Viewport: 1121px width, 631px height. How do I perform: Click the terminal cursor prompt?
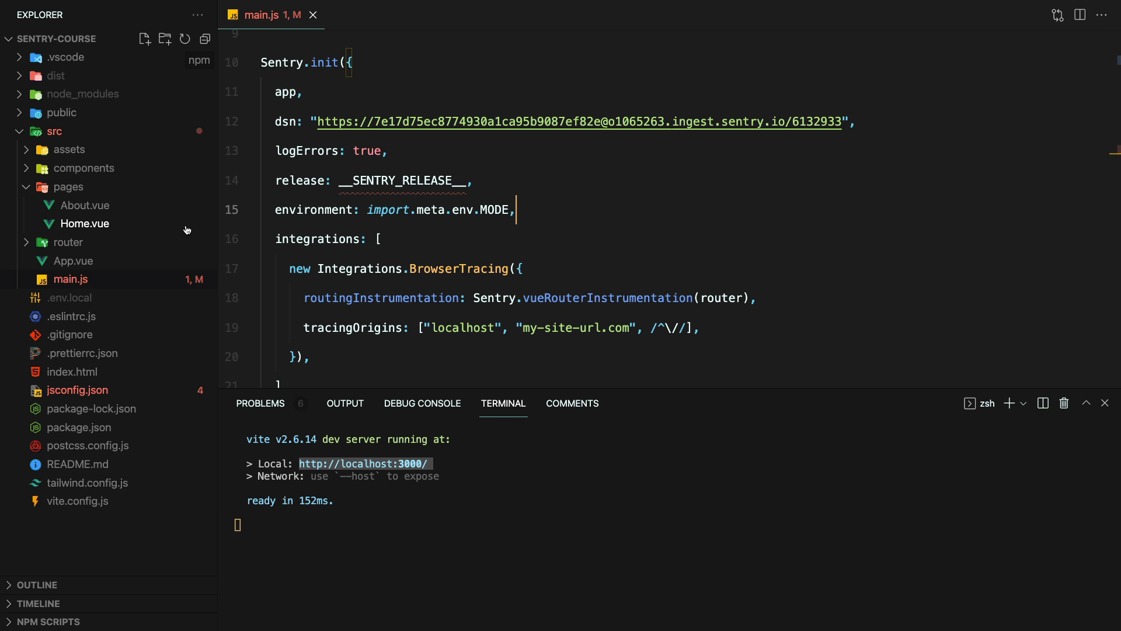pyautogui.click(x=238, y=525)
